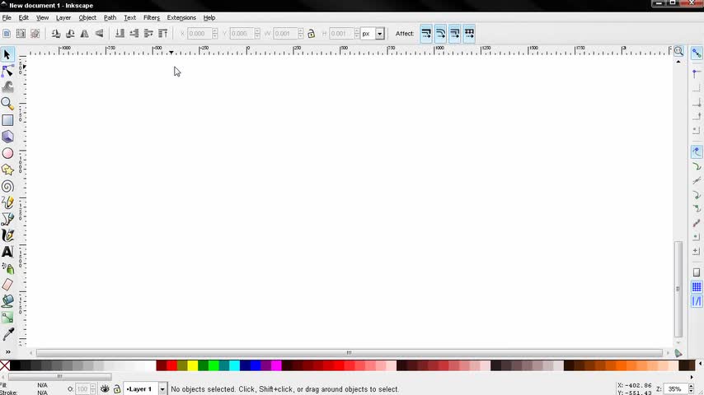This screenshot has height=395, width=704.
Task: Toggle scale stroke width with object
Action: 426,34
